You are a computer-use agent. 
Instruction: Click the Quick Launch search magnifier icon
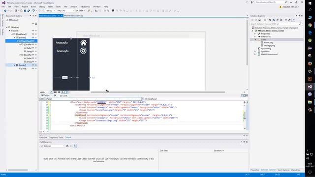[x=286, y=2]
